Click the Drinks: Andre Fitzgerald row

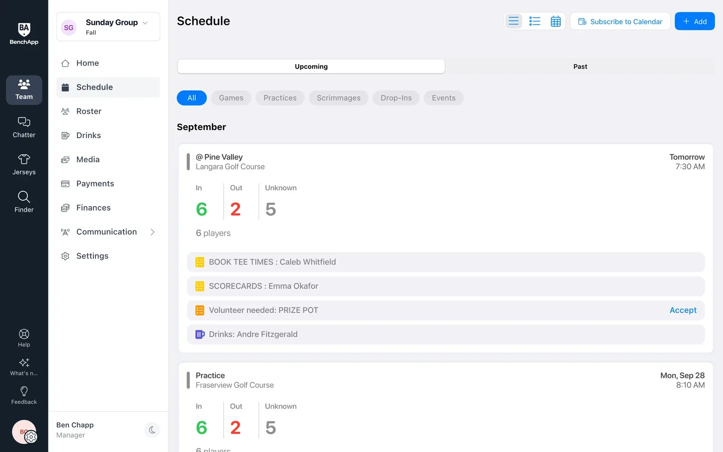pos(446,334)
